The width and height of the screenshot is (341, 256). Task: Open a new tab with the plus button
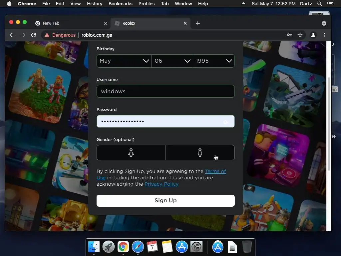198,23
